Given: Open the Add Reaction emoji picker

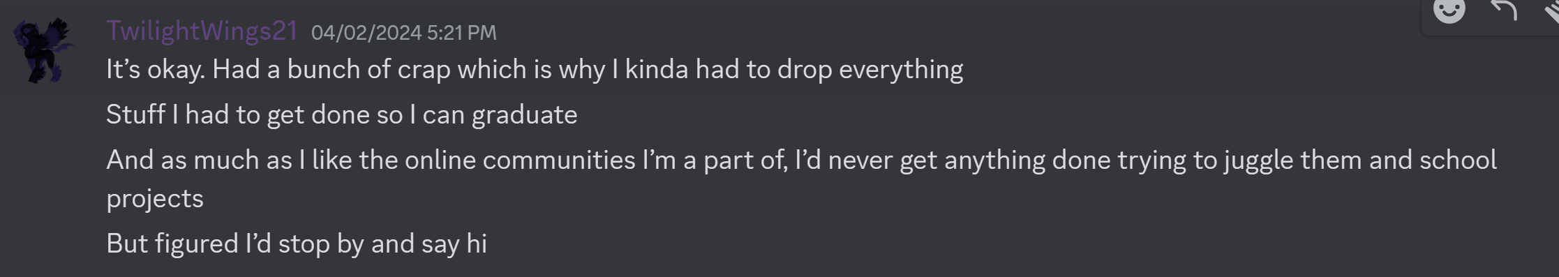Looking at the screenshot, I should (x=1449, y=10).
